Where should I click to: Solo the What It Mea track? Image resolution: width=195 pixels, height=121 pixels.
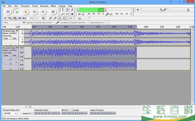coord(14,38)
